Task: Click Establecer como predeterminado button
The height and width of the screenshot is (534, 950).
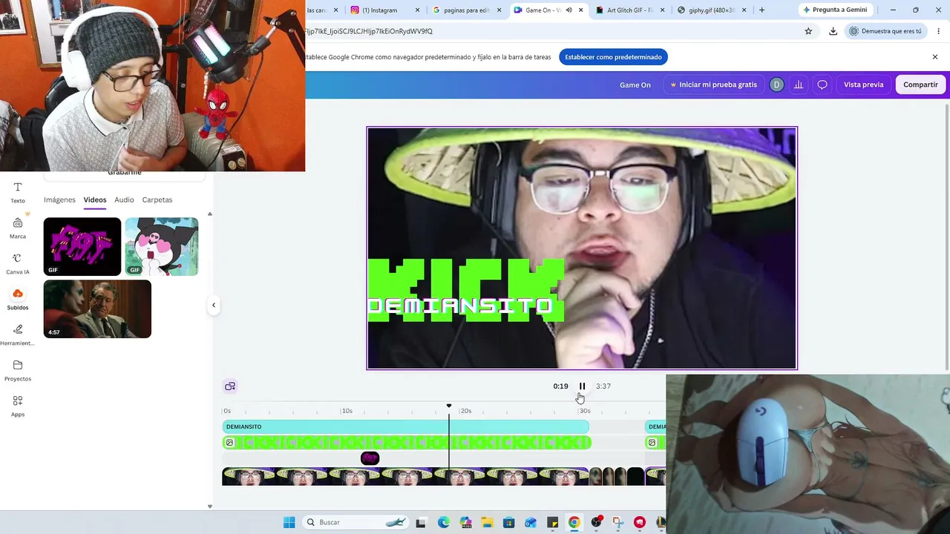Action: [613, 57]
